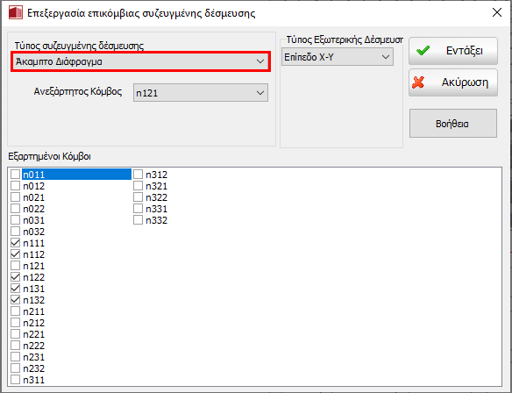Tick the n312 node checkbox
This screenshot has height=393, width=512.
click(139, 174)
